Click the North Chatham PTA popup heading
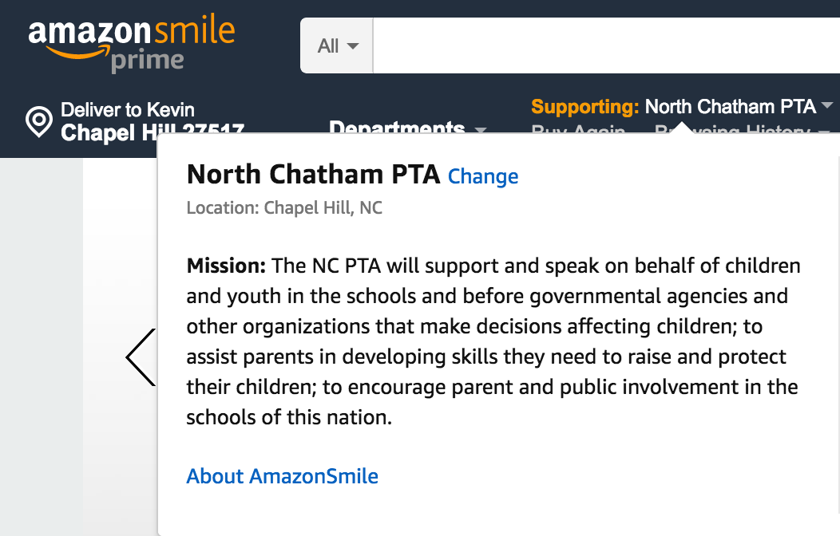840x536 pixels. coord(313,175)
